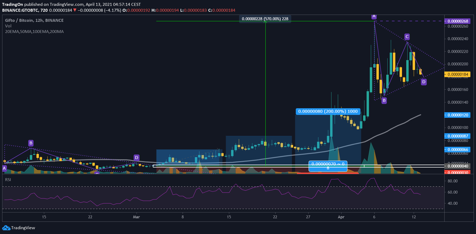This screenshot has height=234, width=476.
Task: Click the TradingOn author name
Action: coord(13,5)
